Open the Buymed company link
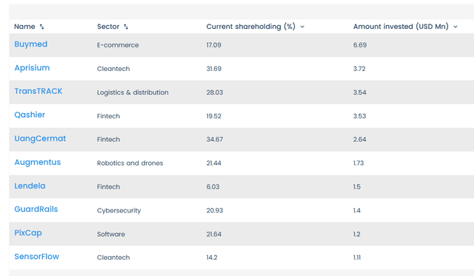The width and height of the screenshot is (474, 276). (31, 44)
